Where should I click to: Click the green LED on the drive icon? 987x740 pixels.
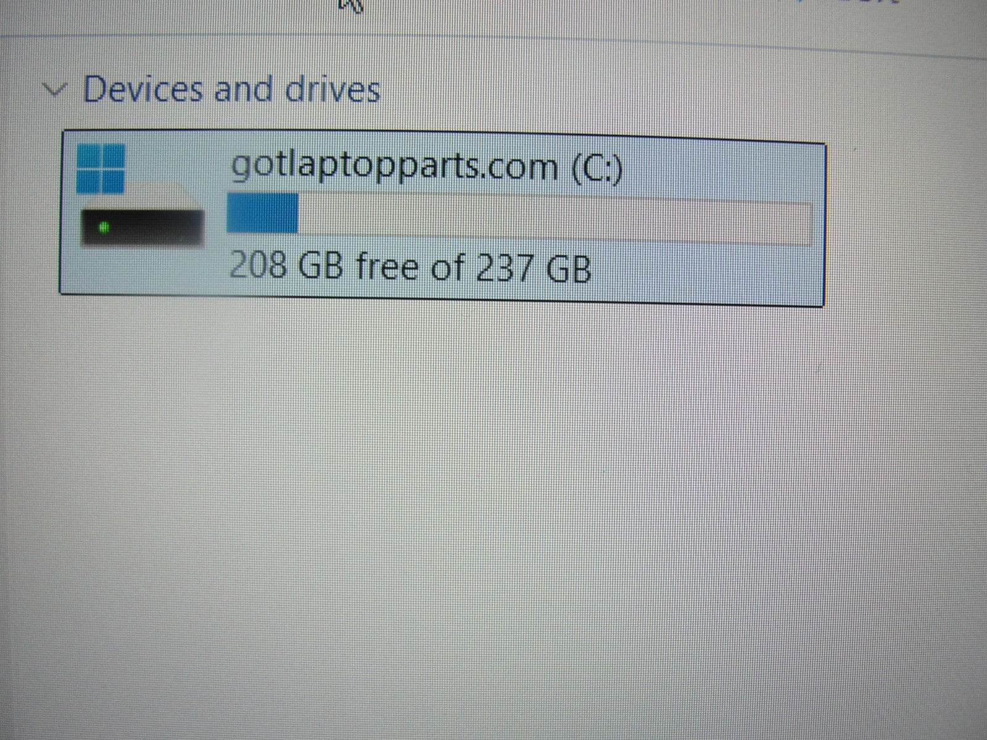[104, 228]
